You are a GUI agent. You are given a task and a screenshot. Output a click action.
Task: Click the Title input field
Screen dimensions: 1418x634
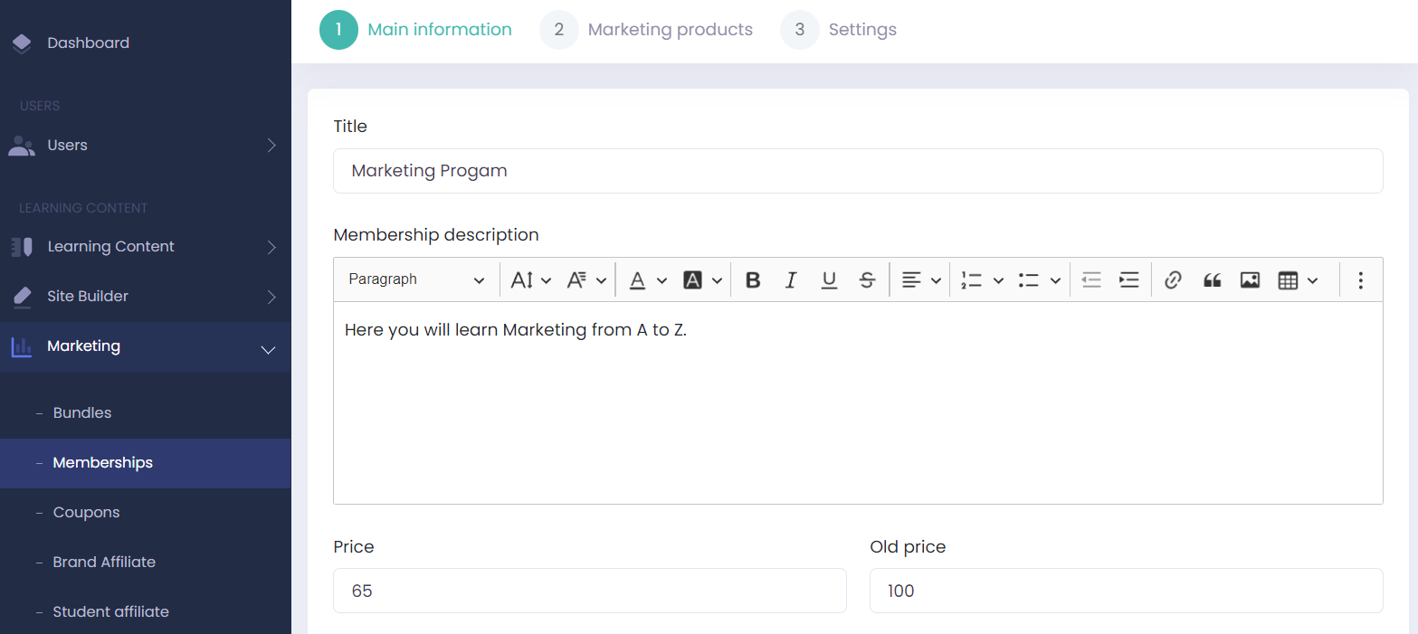click(858, 171)
